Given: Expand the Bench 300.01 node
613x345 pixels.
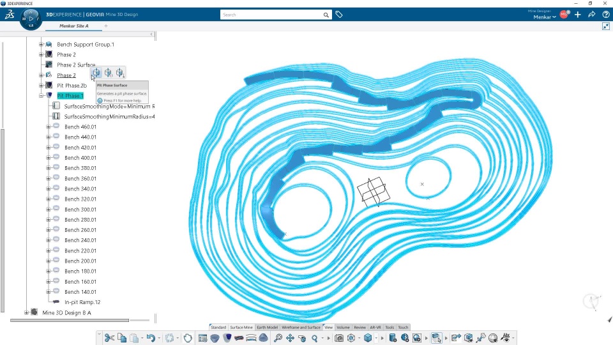Looking at the screenshot, I should 48,210.
